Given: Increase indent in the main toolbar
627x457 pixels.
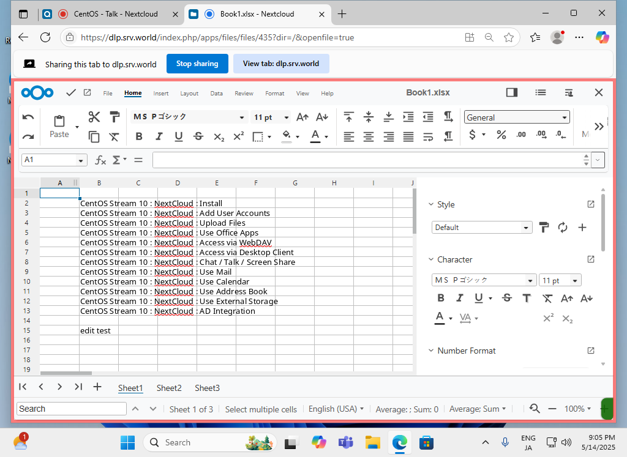Looking at the screenshot, I should click(x=408, y=117).
